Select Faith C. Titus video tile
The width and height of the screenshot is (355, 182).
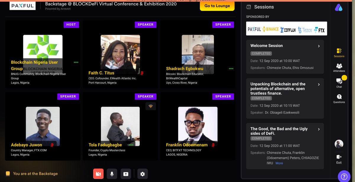(120, 54)
